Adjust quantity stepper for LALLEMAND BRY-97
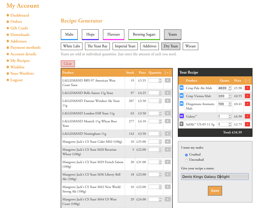258x208 pixels. click(x=160, y=81)
